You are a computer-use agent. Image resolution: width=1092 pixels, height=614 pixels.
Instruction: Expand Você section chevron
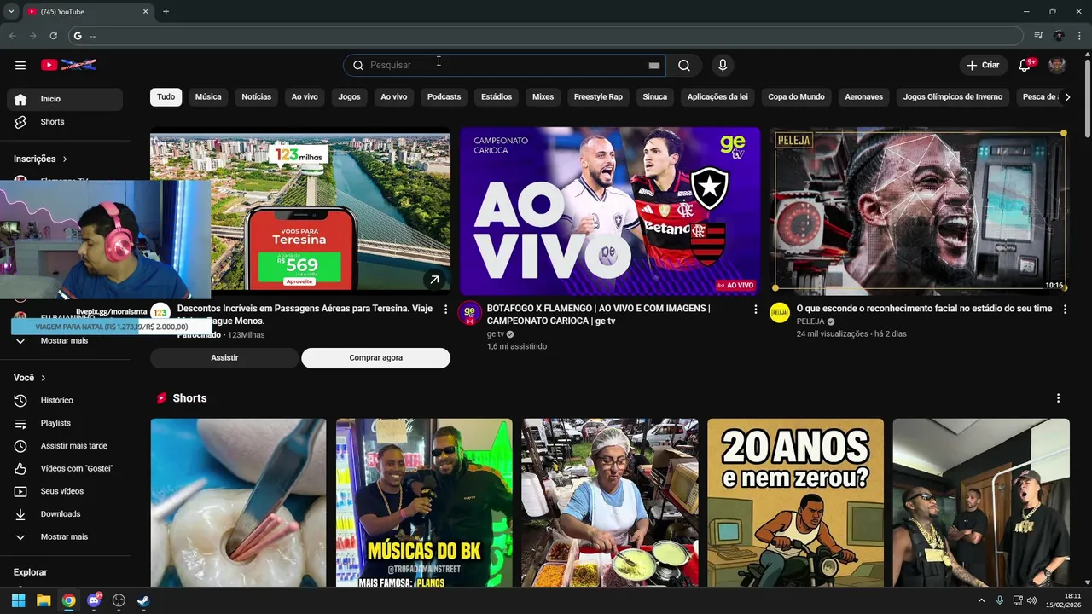click(x=44, y=378)
